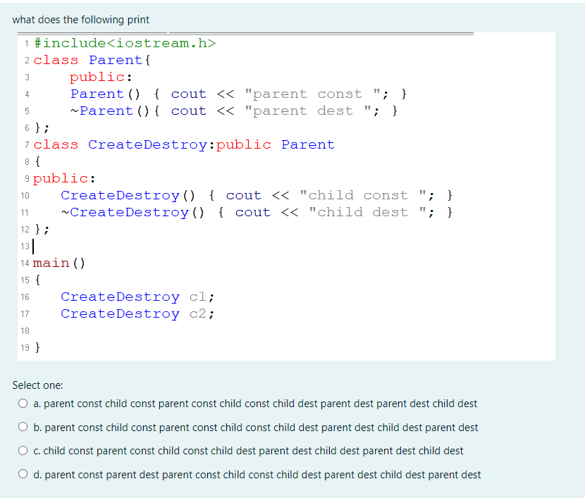Click the 'public:' label on line 9
Viewport: 585px width, 498px height.
click(62, 178)
